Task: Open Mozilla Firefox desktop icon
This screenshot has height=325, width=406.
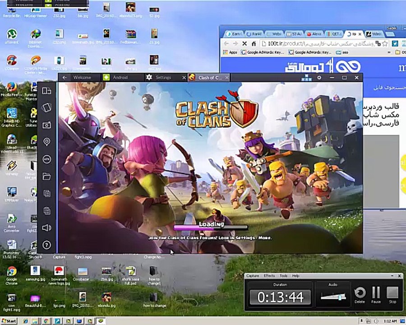Action: pos(11,90)
